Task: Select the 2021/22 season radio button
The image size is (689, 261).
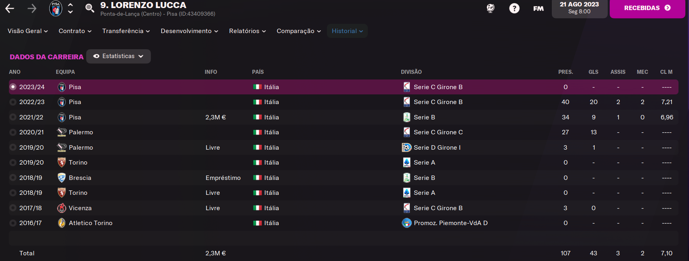Action: pyautogui.click(x=13, y=117)
